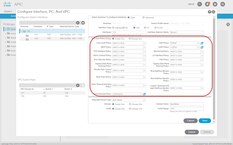Click the vertical scrollbar of the form panel
233x145 pixels.
(214, 69)
